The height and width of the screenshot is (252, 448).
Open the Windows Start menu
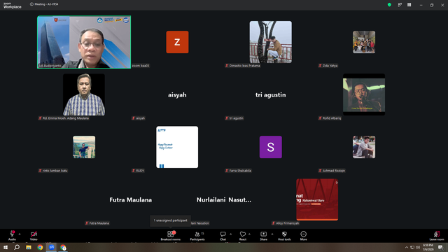pos(6,247)
